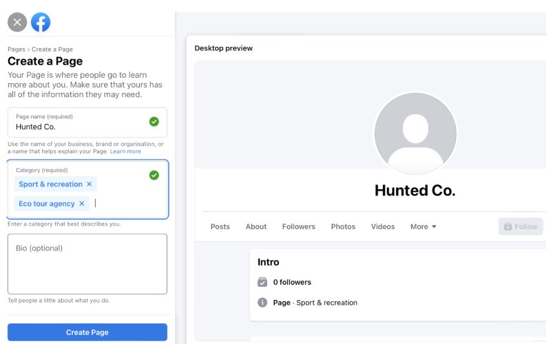This screenshot has width=551, height=344.
Task: Remove the Sport & recreation category tag
Action: pos(89,184)
